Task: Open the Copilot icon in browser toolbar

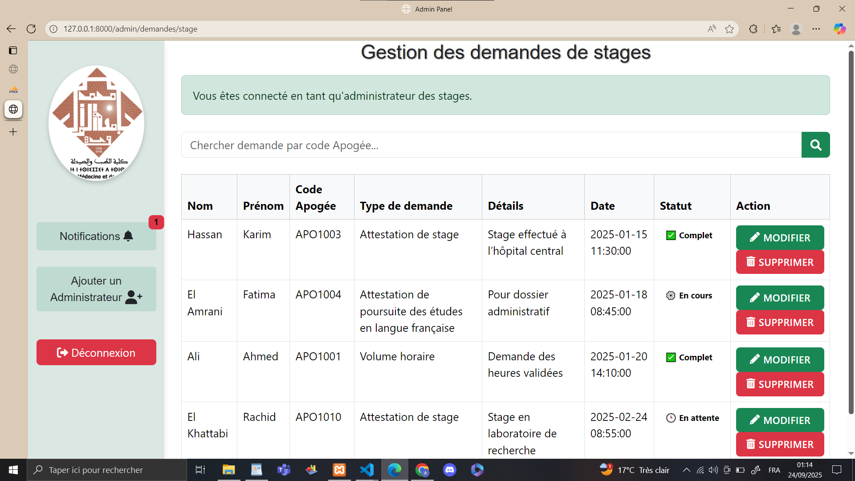Action: click(x=839, y=29)
